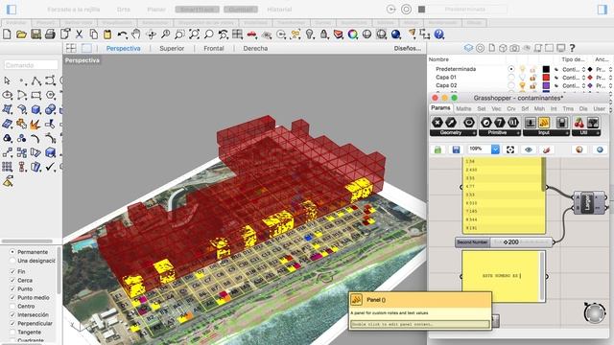Toggle the Intersección snap checkbox
This screenshot has width=614, height=345.
[x=12, y=314]
